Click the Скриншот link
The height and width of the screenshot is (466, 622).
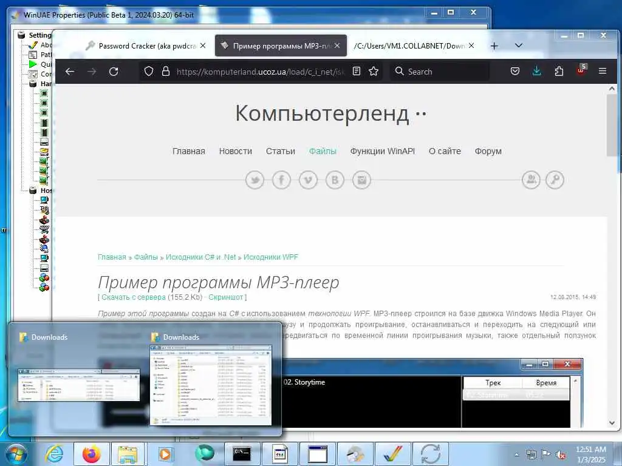tap(226, 297)
